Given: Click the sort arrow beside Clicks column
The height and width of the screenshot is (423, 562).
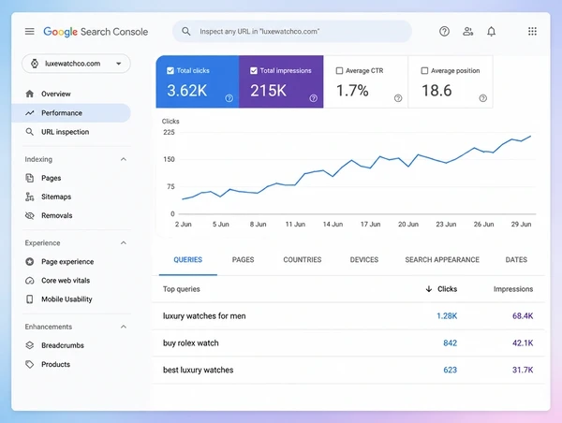Looking at the screenshot, I should 429,289.
